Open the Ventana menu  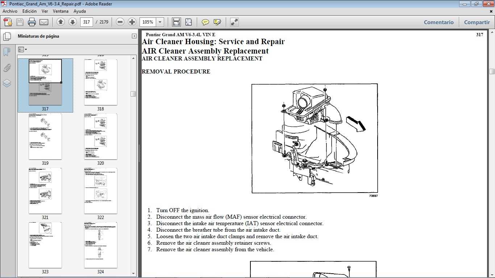pyautogui.click(x=61, y=11)
